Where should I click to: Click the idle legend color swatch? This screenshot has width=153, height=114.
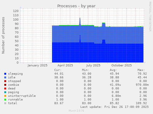coord(5,77)
